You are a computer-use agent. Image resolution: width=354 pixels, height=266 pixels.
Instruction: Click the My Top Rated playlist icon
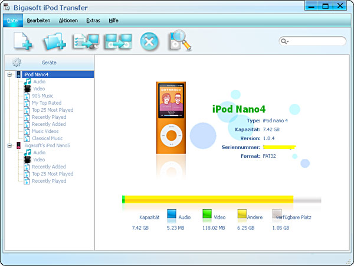(27, 103)
